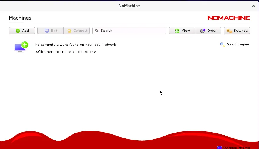Click the Connect button

(x=76, y=31)
